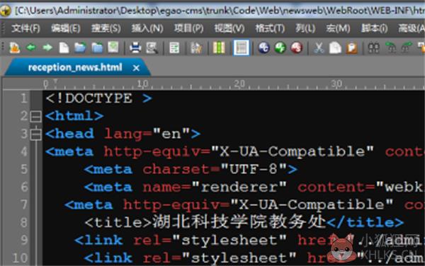Click the red ball toolbar icon
This screenshot has height=266, width=425.
tap(297, 48)
